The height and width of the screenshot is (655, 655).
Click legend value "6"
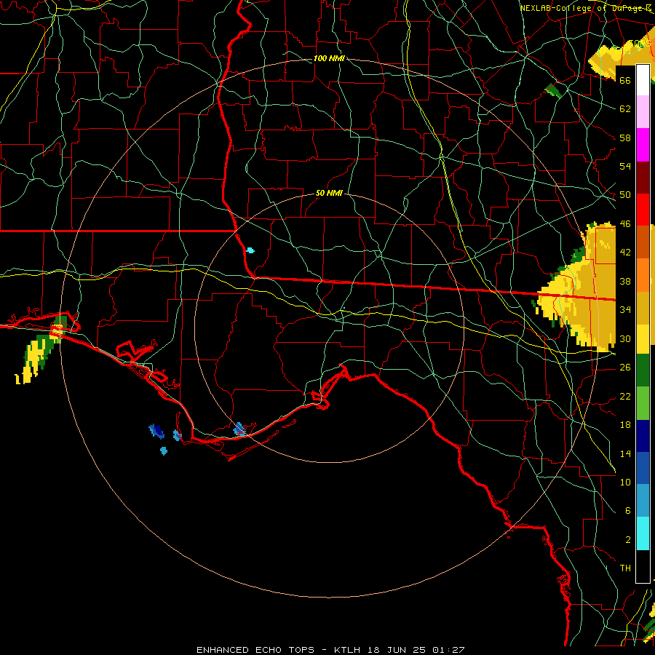[x=627, y=510]
